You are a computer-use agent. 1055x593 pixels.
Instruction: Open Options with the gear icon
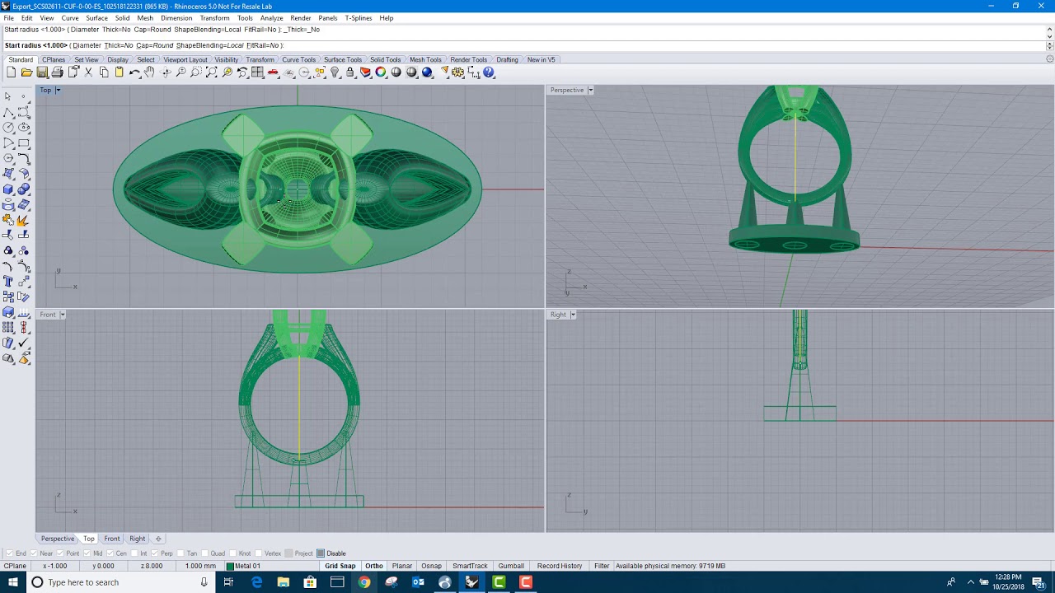tap(457, 72)
